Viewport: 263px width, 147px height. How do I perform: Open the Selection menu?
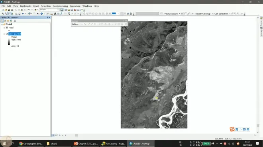(x=46, y=6)
